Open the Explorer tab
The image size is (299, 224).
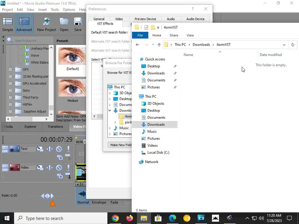[30, 127]
